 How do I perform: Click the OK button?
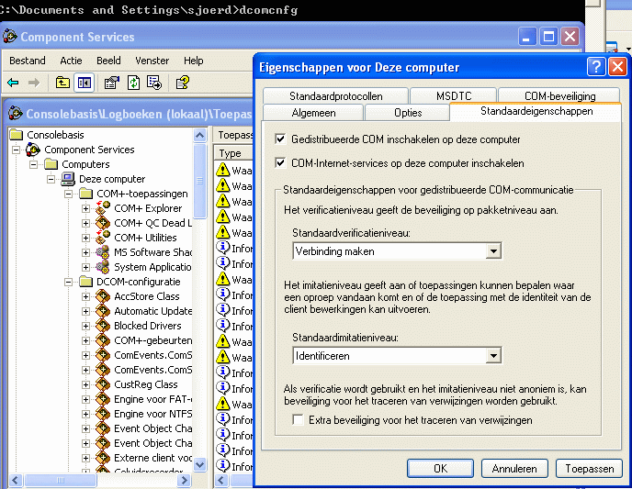pos(440,469)
